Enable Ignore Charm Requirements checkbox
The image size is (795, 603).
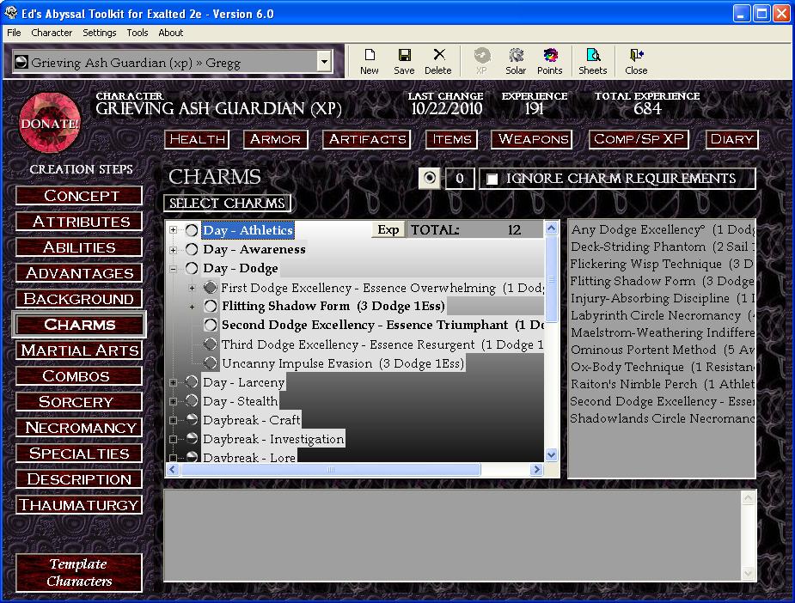pyautogui.click(x=492, y=179)
